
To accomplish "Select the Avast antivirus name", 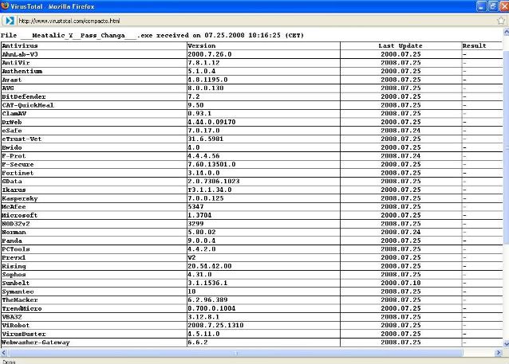I will (12, 80).
